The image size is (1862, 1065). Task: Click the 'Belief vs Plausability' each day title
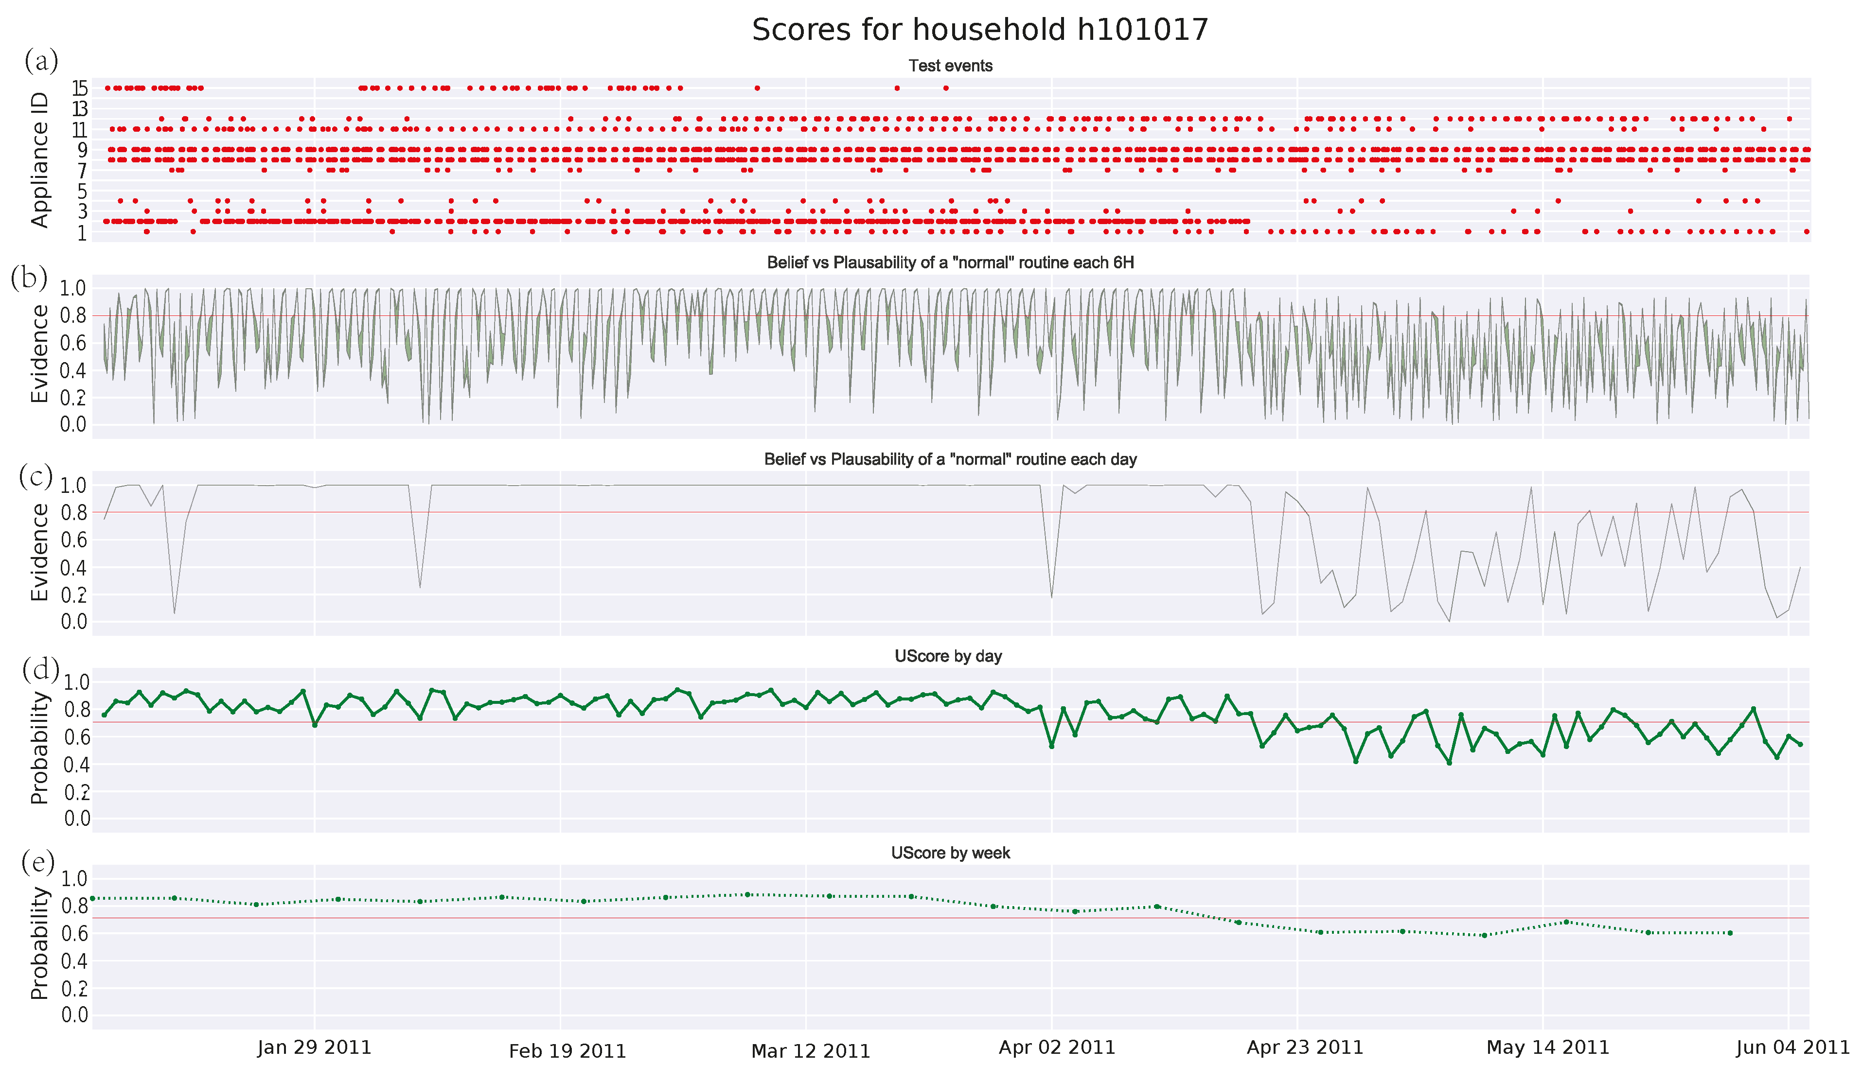pos(950,459)
